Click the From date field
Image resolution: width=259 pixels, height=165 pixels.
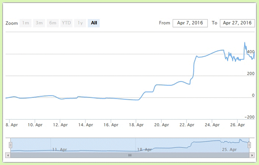190,23
